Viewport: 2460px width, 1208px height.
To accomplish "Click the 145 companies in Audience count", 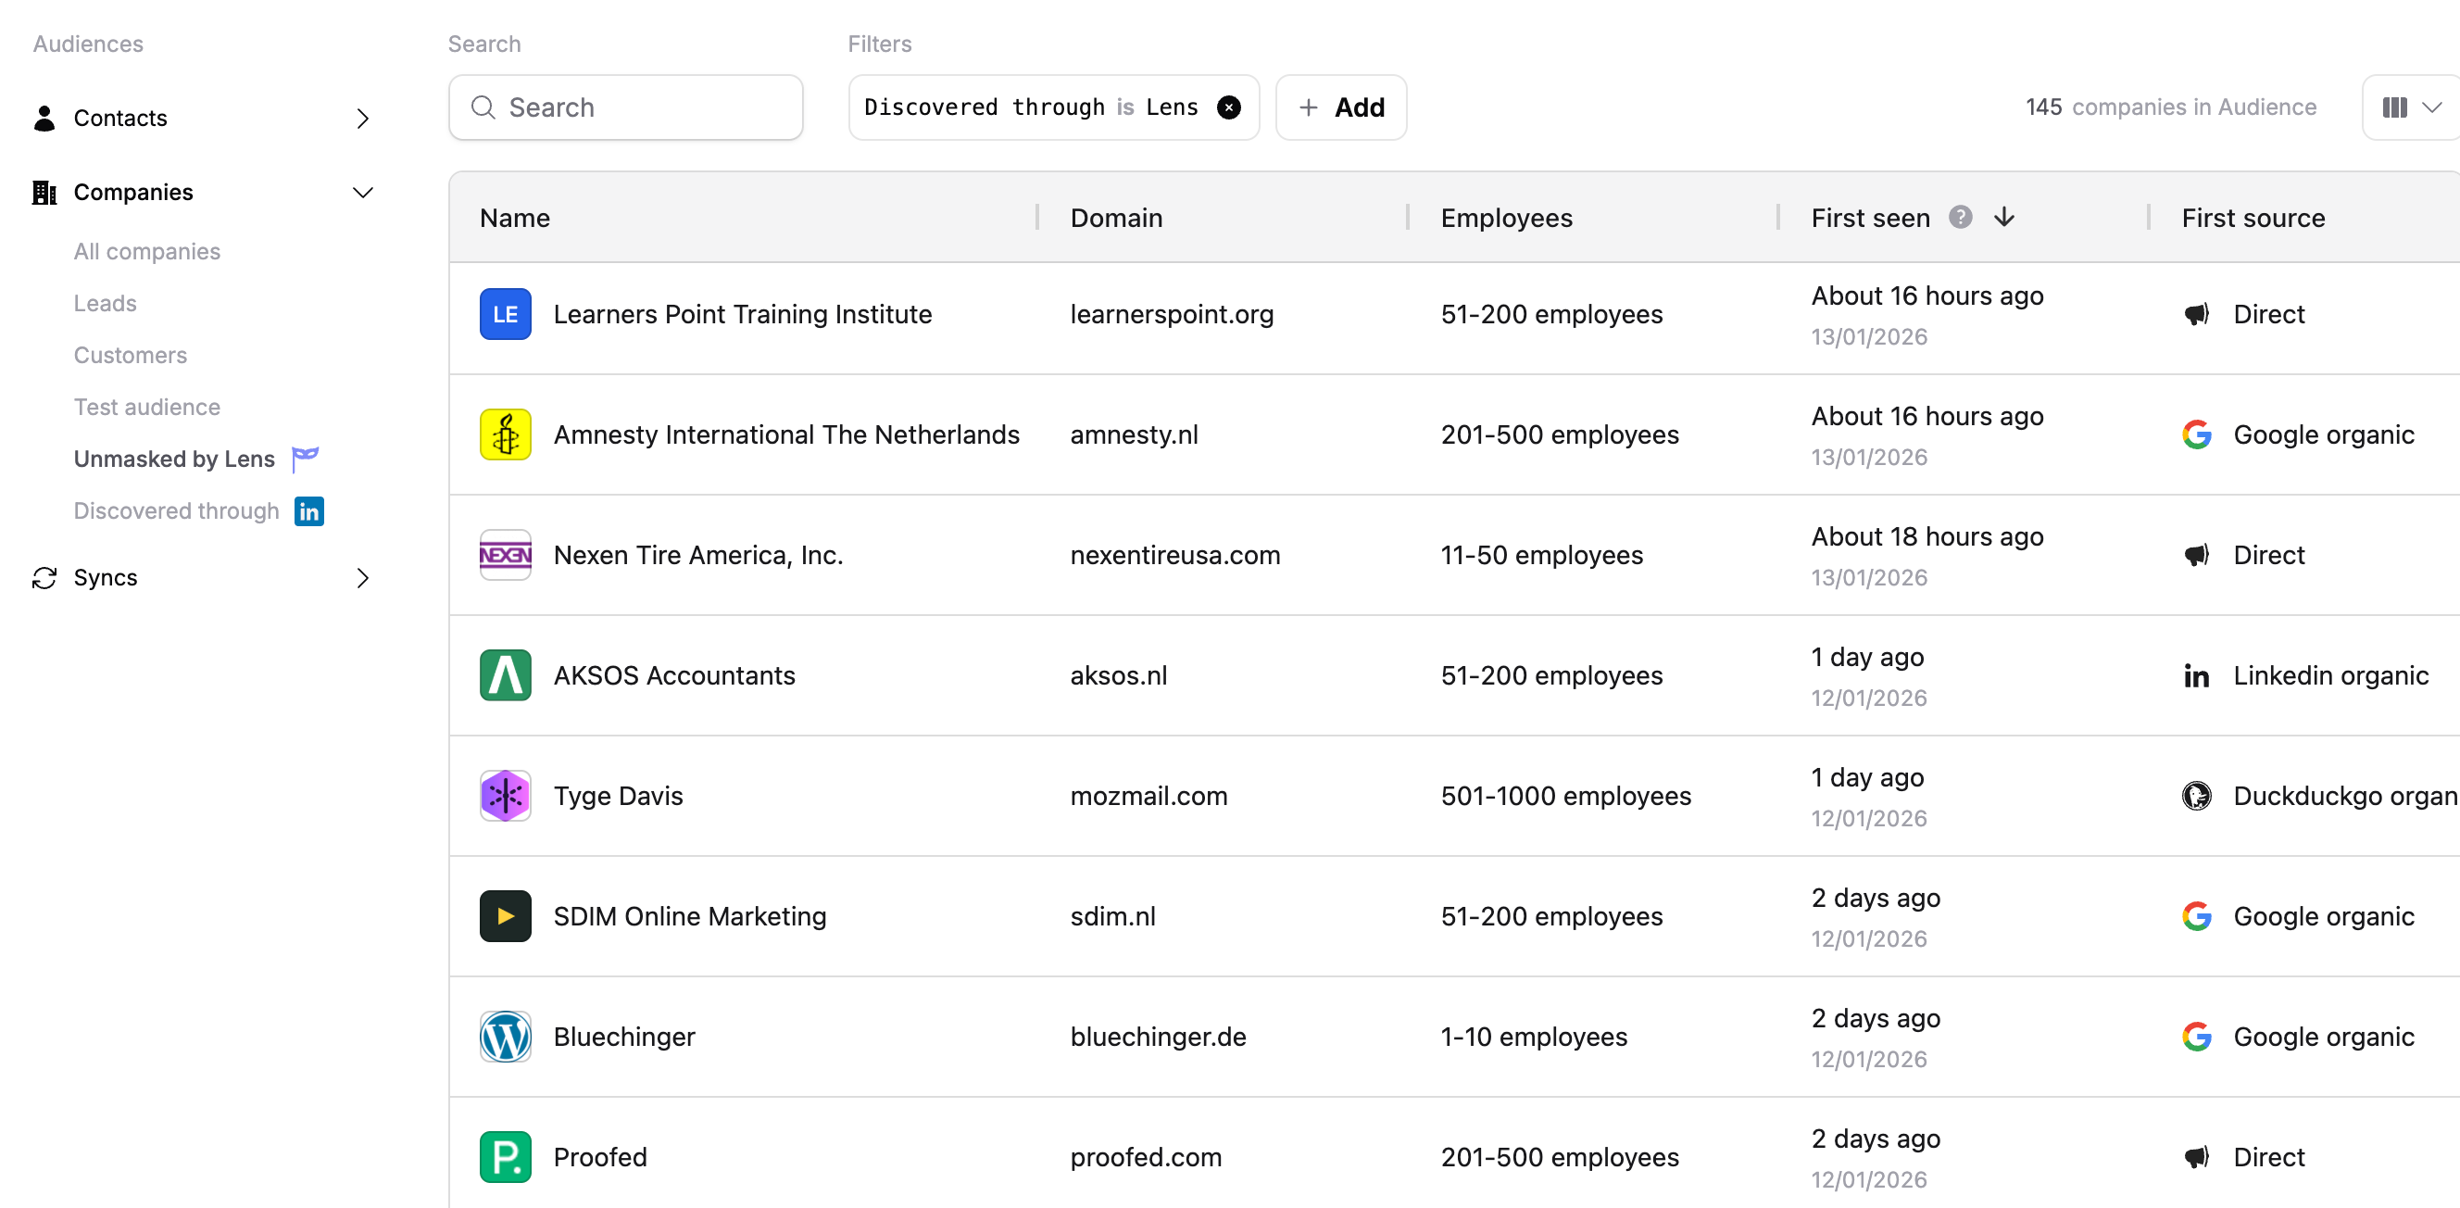I will point(2172,107).
